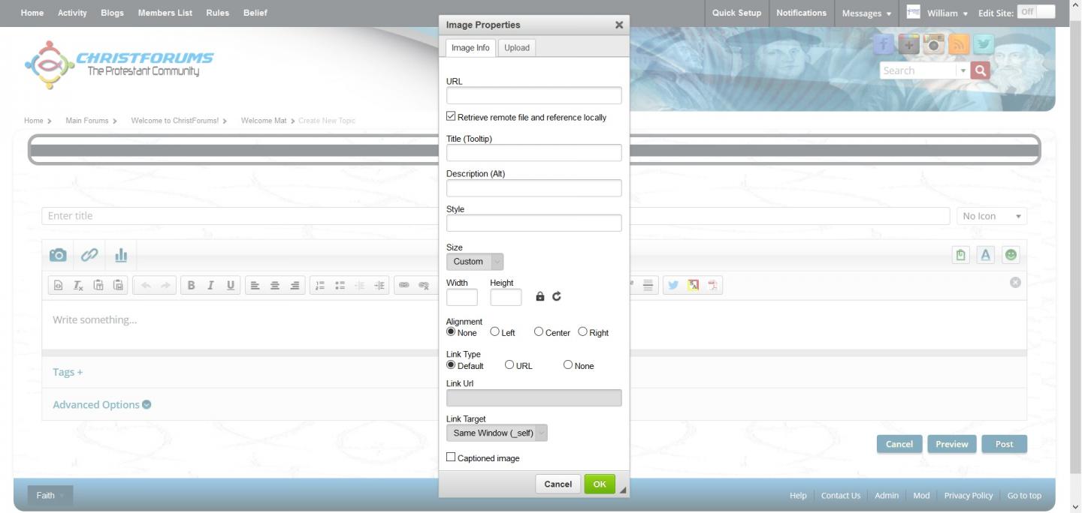Open the Rules menu item
This screenshot has width=1082, height=513.
coord(217,13)
